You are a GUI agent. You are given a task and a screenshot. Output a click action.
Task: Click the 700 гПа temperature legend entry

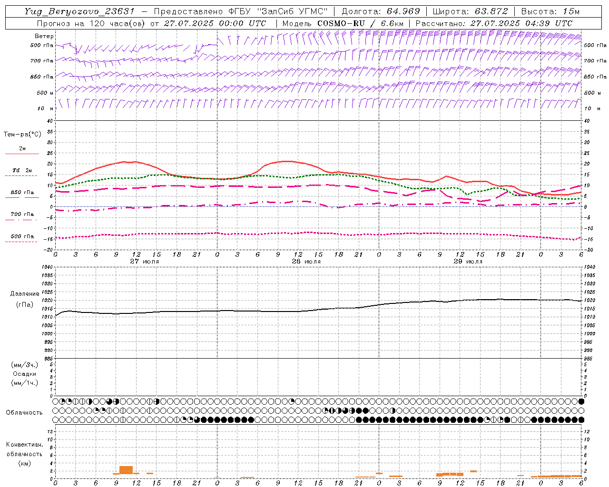pos(22,214)
